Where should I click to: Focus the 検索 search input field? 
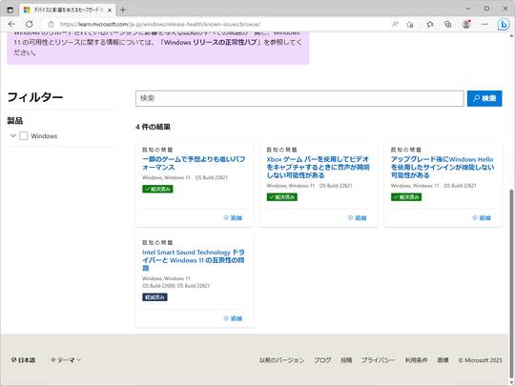coord(299,98)
